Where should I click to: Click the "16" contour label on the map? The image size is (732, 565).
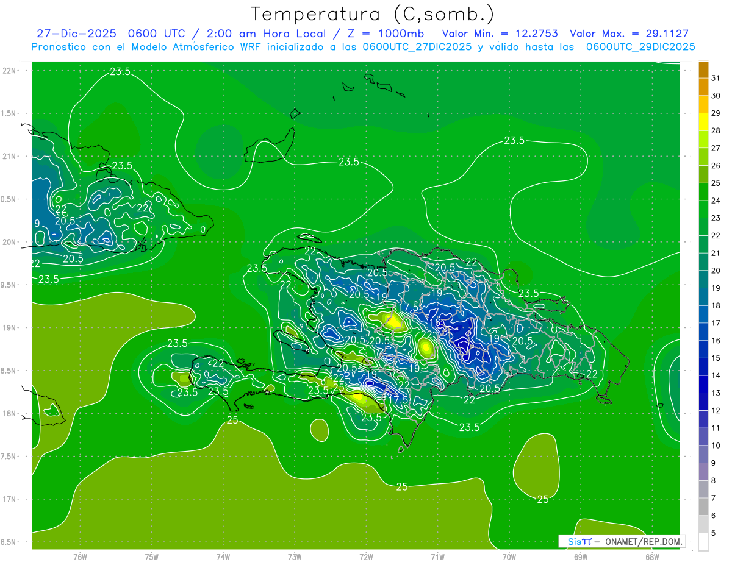435,322
